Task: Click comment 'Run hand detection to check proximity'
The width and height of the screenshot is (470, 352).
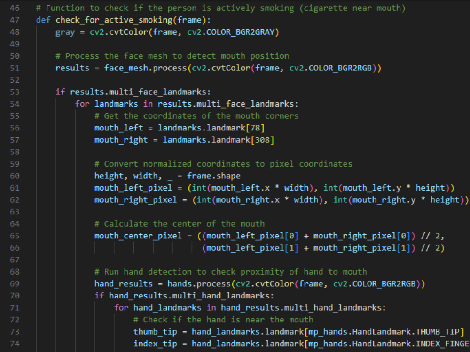Action: 231,272
